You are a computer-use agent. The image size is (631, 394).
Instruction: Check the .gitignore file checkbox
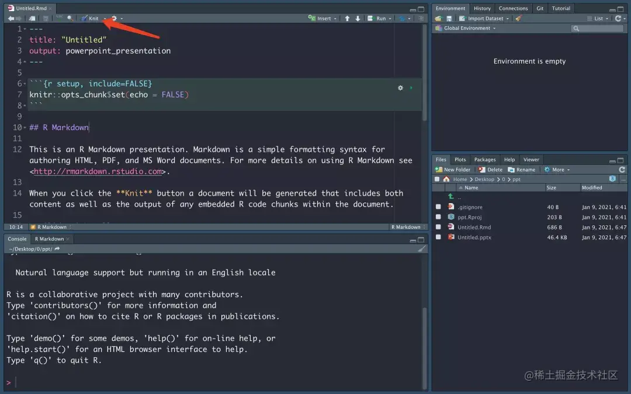point(438,207)
